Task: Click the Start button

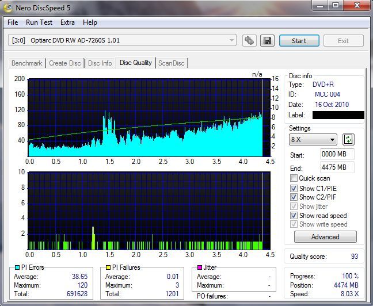Action: pyautogui.click(x=299, y=41)
